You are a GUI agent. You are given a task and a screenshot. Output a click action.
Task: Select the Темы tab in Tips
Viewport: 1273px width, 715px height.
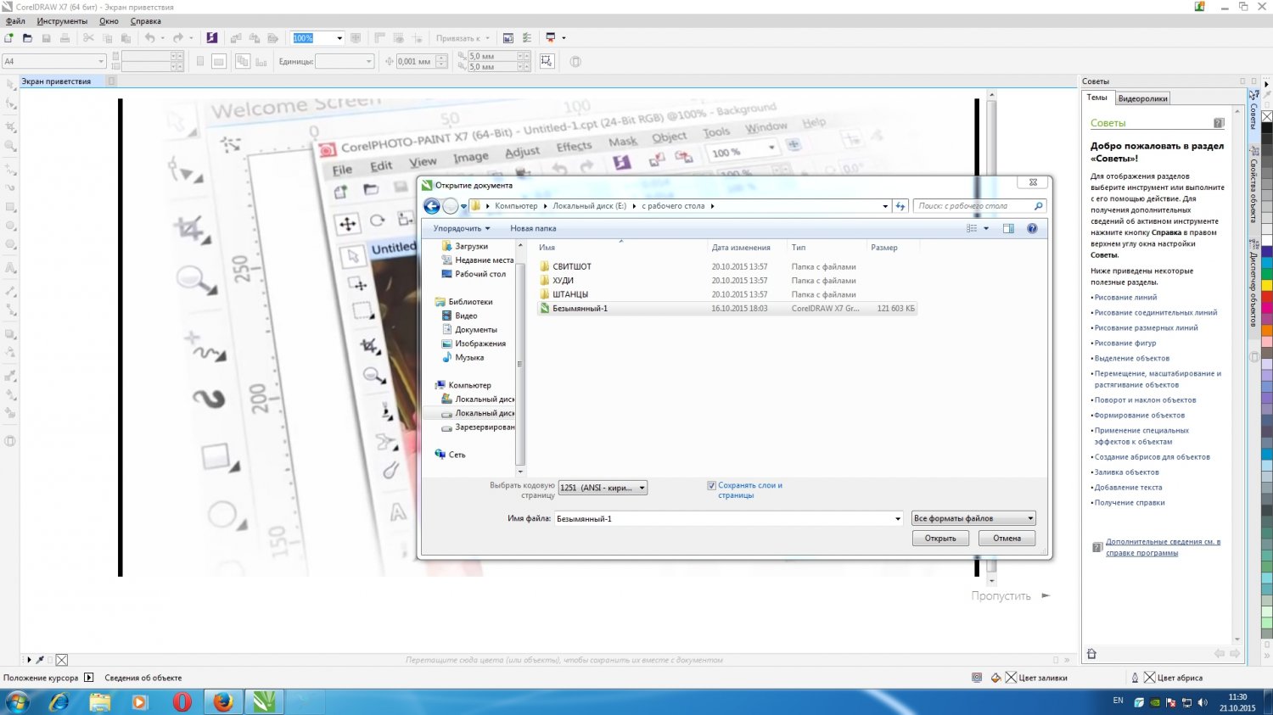pyautogui.click(x=1096, y=98)
